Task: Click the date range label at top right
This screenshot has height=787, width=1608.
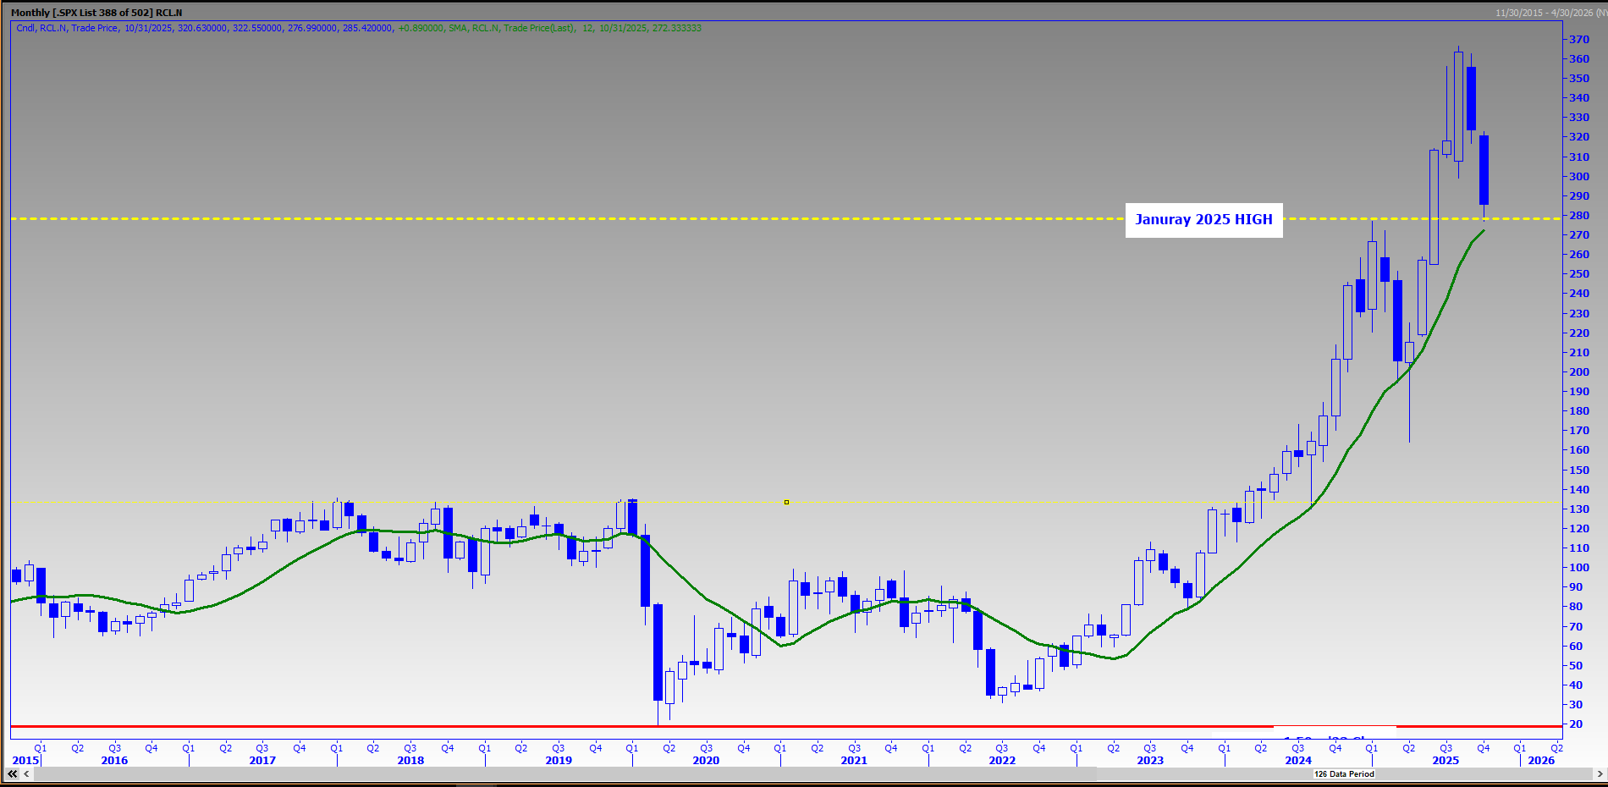Action: click(x=1549, y=13)
